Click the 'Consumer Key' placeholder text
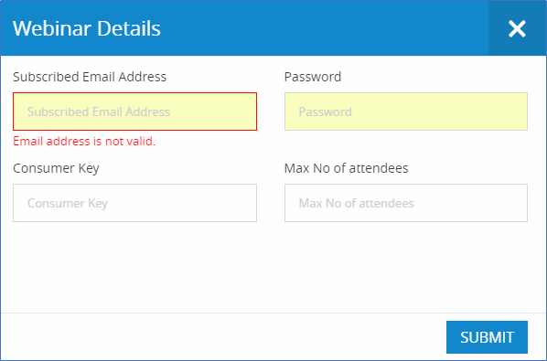 [68, 203]
